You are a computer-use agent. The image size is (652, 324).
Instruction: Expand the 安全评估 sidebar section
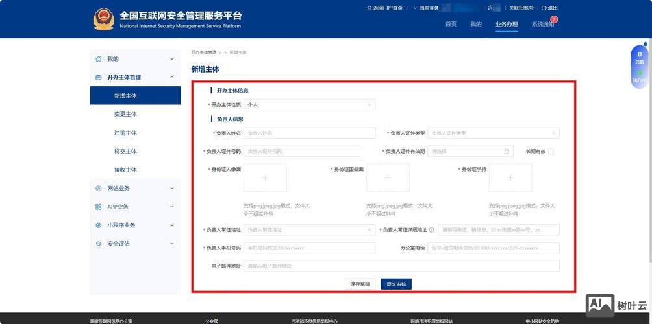172,244
